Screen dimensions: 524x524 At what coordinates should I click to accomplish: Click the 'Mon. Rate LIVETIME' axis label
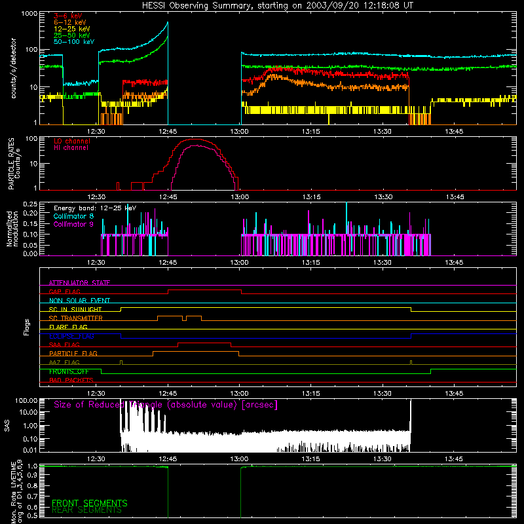click(13, 493)
